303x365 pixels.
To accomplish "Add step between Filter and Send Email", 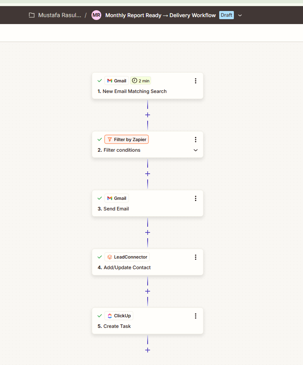I will pyautogui.click(x=148, y=174).
